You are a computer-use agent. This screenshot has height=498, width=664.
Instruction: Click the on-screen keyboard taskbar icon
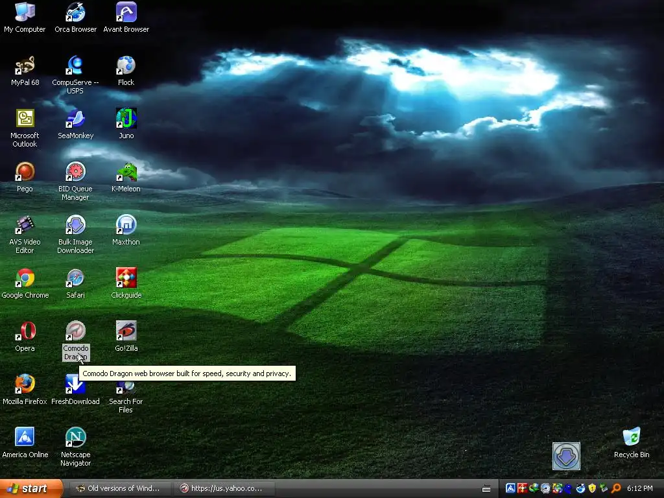pyautogui.click(x=486, y=489)
